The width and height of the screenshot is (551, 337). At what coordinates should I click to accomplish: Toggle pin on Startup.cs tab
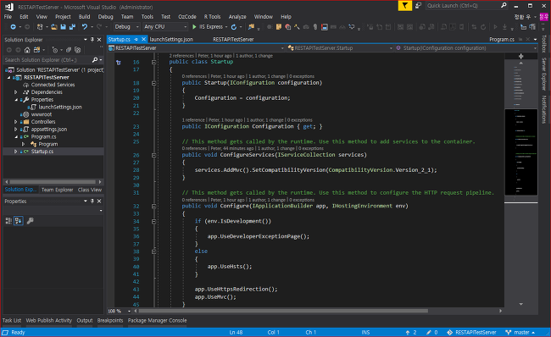136,39
